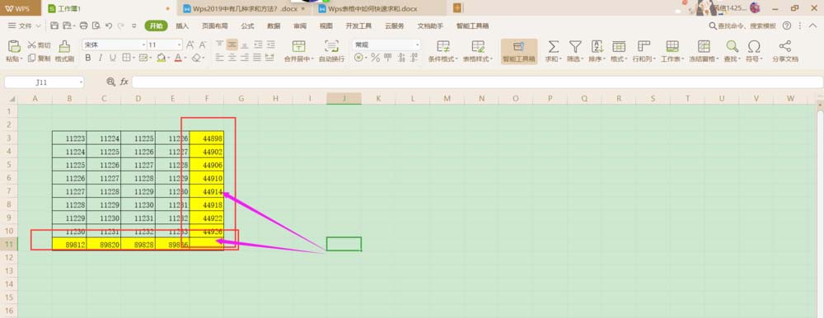This screenshot has height=318, width=824.
Task: Click the Paste (粘贴) clipboard icon
Action: [x=14, y=47]
